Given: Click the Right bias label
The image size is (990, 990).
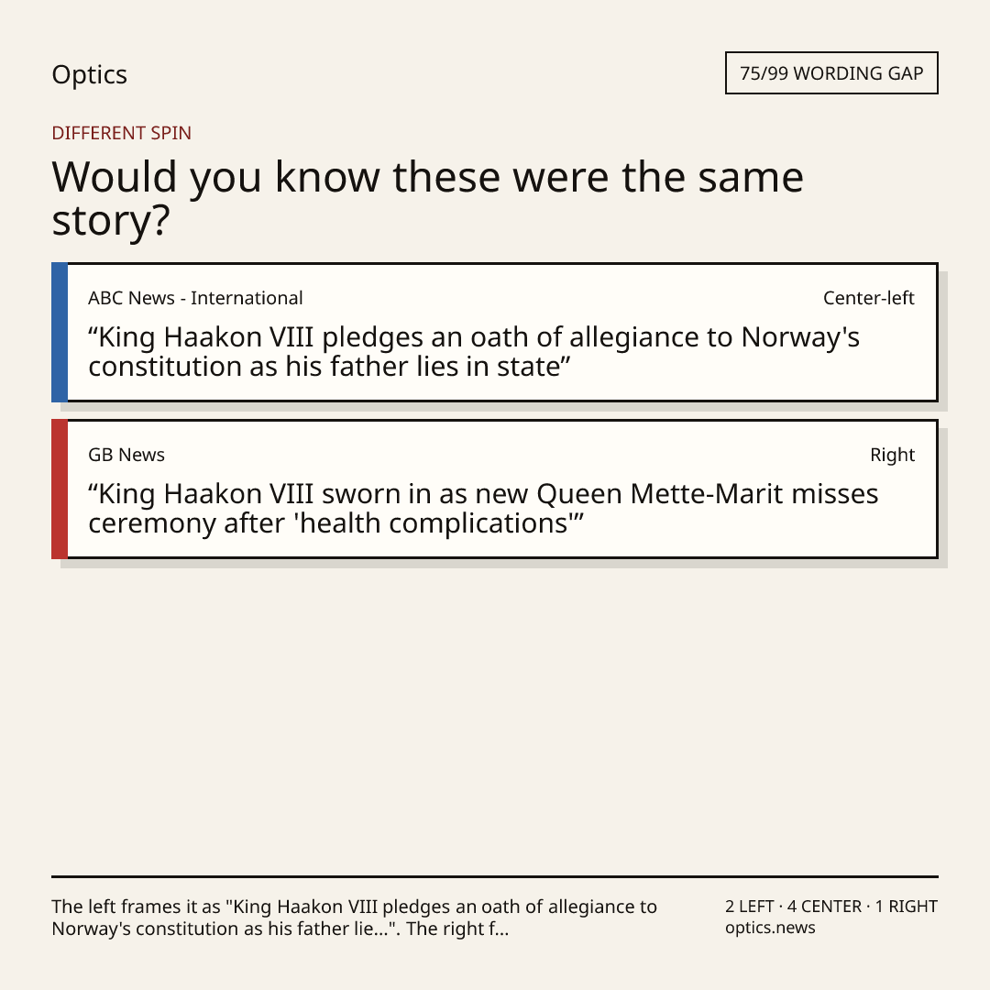Looking at the screenshot, I should click(x=892, y=455).
